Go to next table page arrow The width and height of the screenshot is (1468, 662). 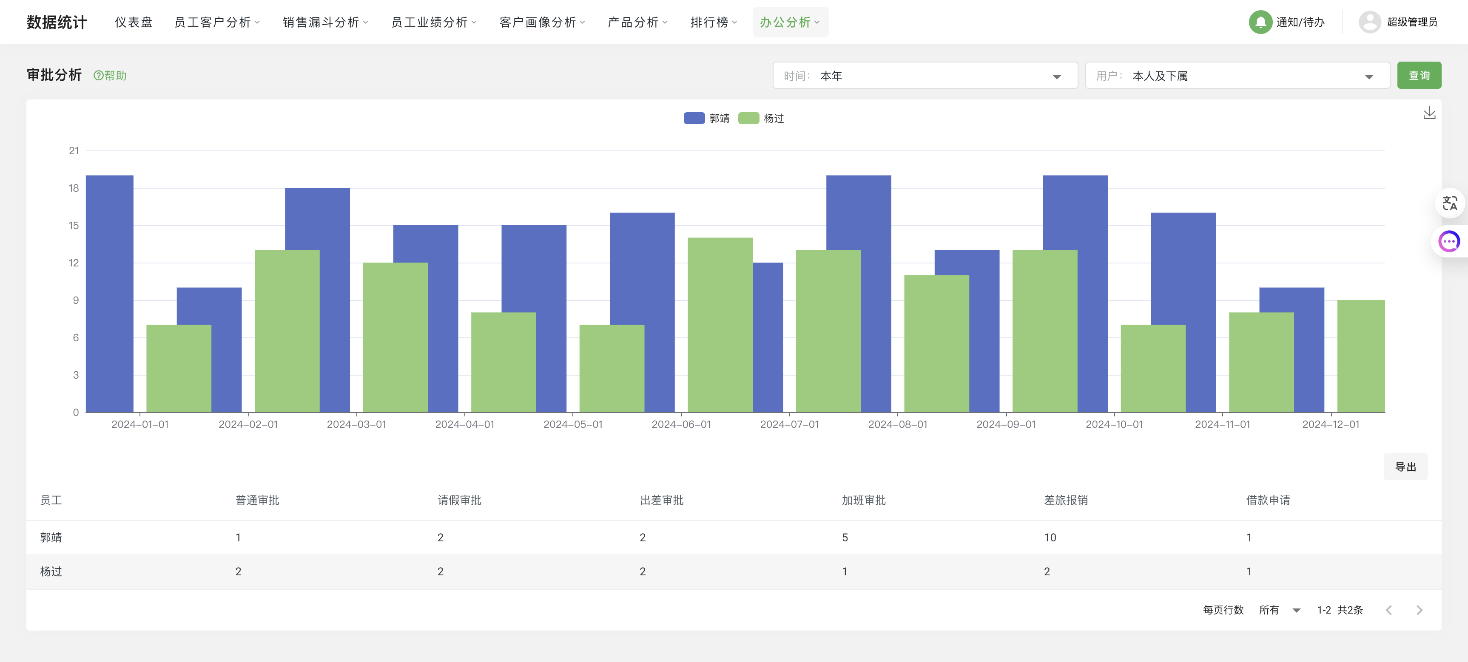point(1419,610)
